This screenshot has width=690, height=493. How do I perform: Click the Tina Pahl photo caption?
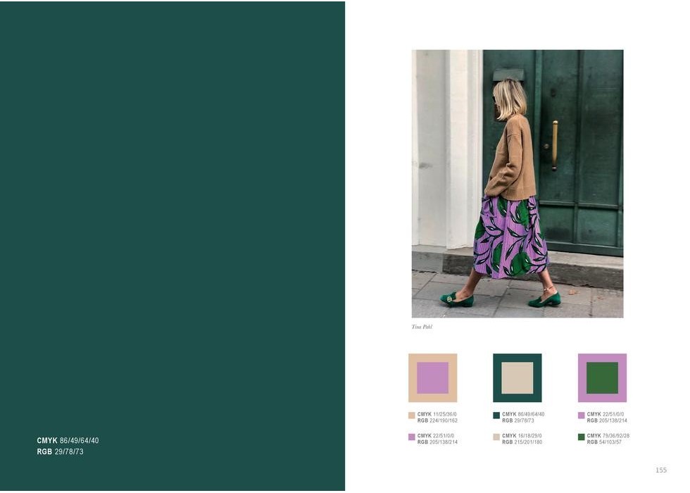[x=422, y=327]
